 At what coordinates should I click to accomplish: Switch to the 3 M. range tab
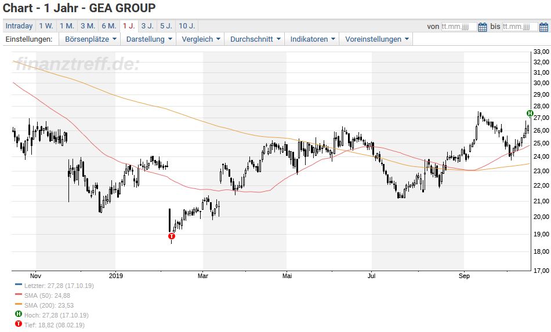click(x=88, y=26)
